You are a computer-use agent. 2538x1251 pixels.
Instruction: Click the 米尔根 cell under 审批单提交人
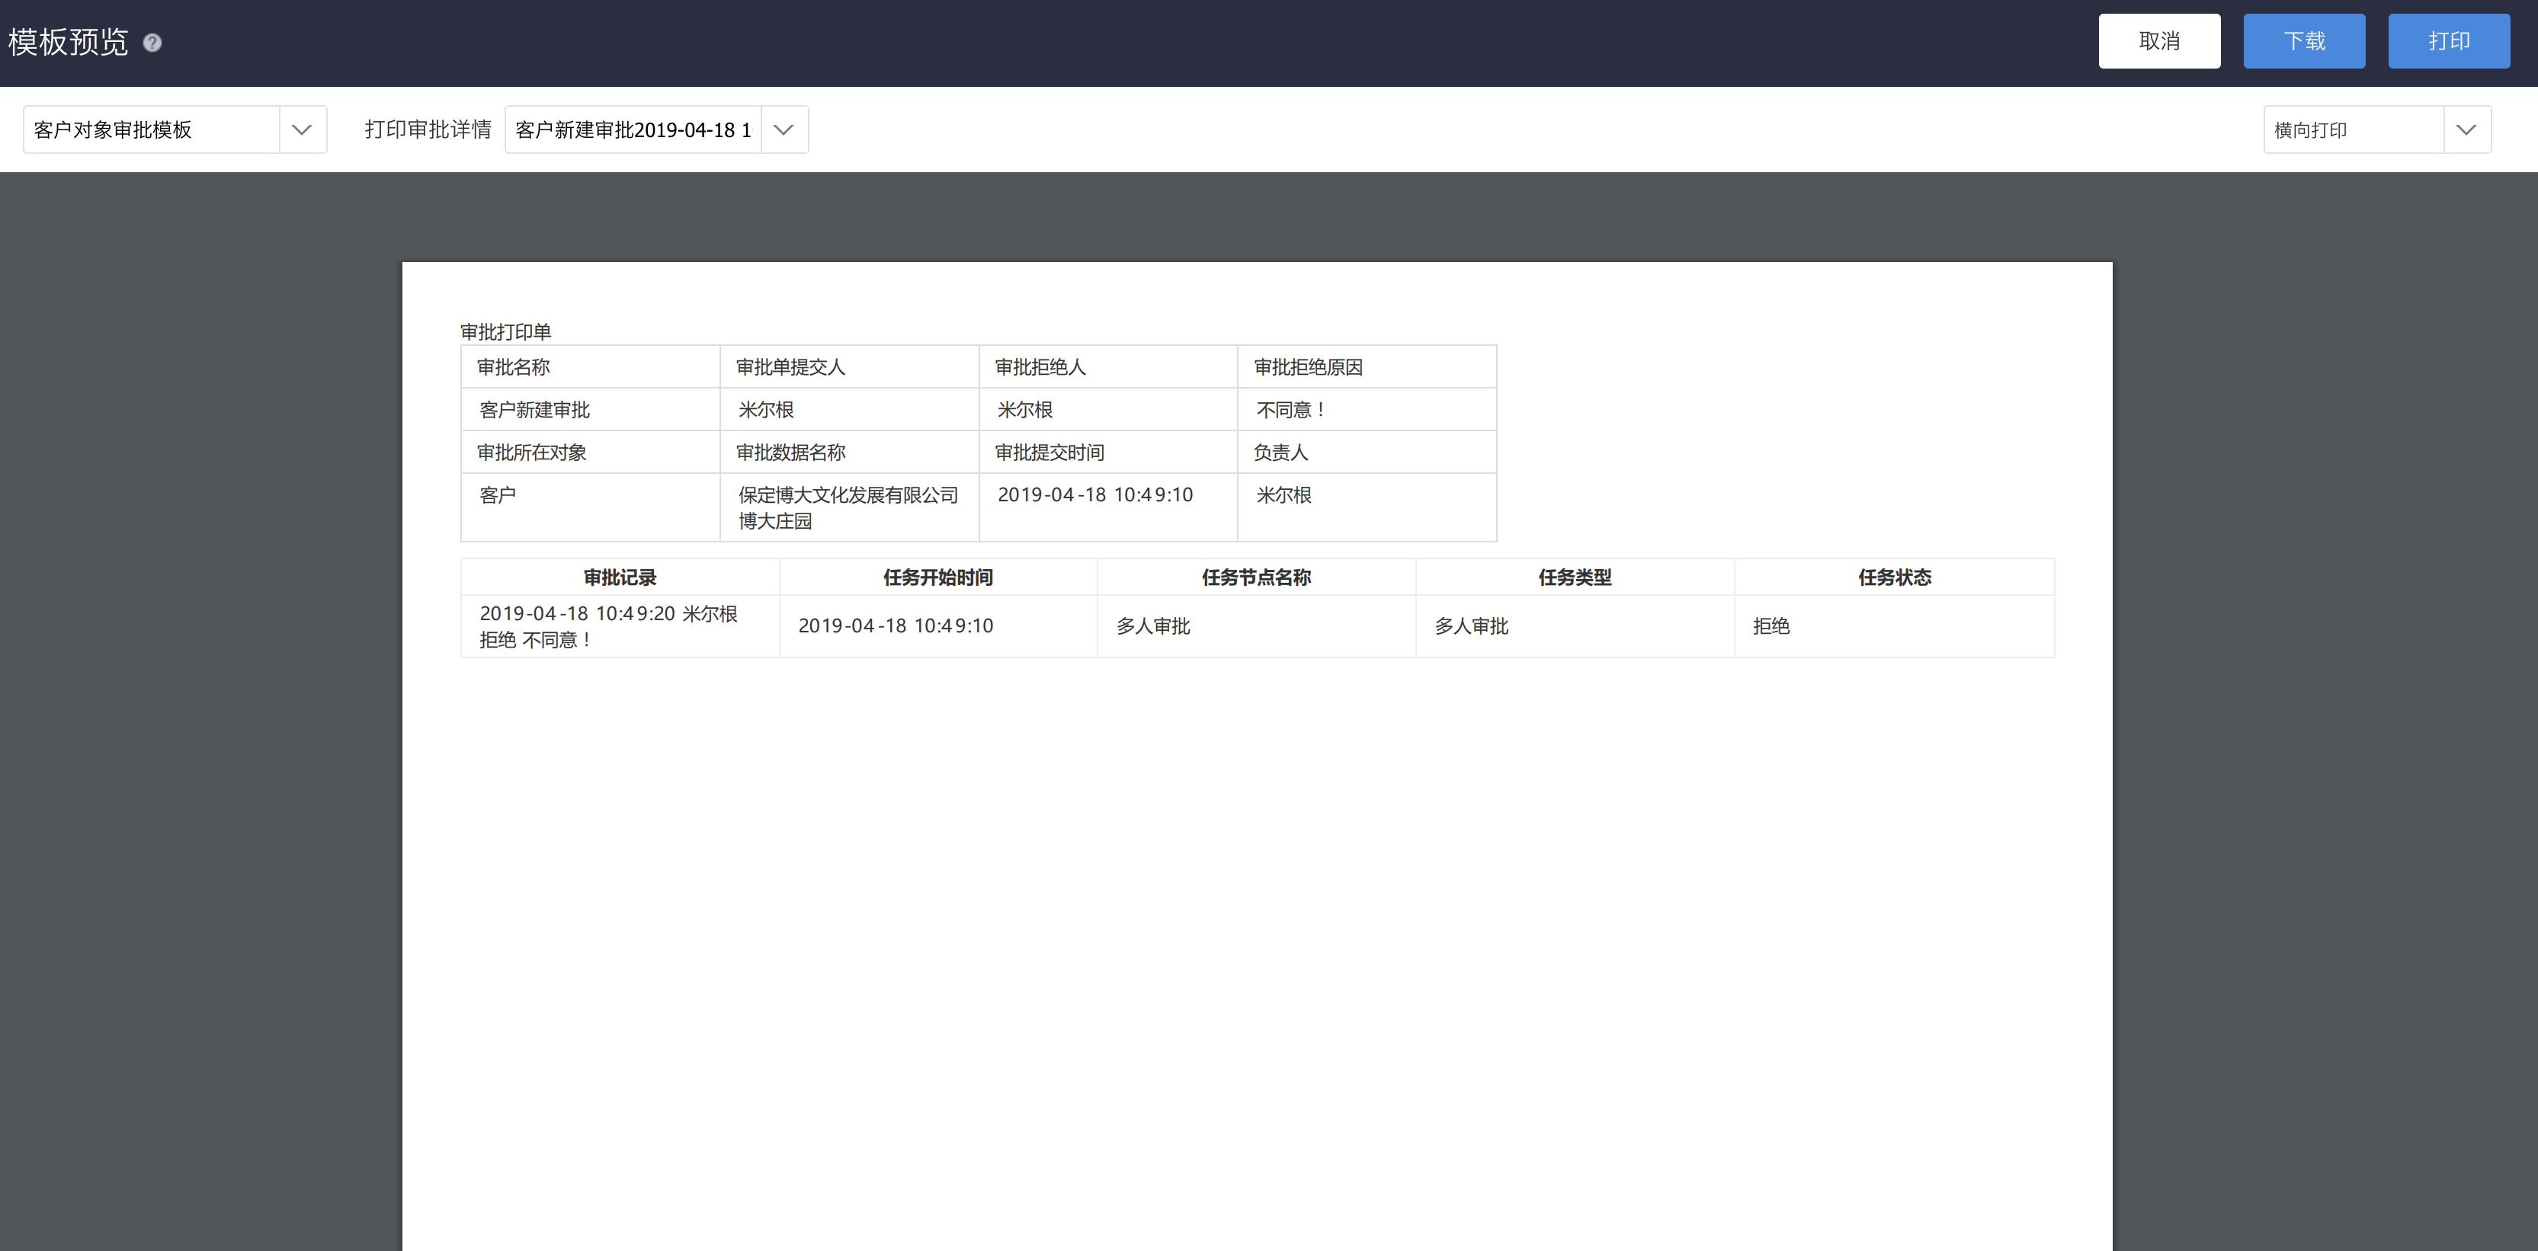(x=849, y=410)
